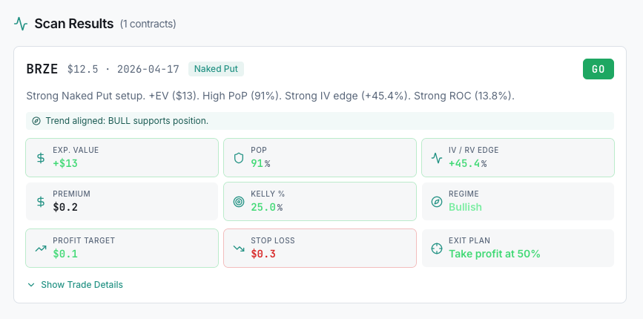This screenshot has height=319, width=643.
Task: Click the Scan Results heading
Action: 74,24
